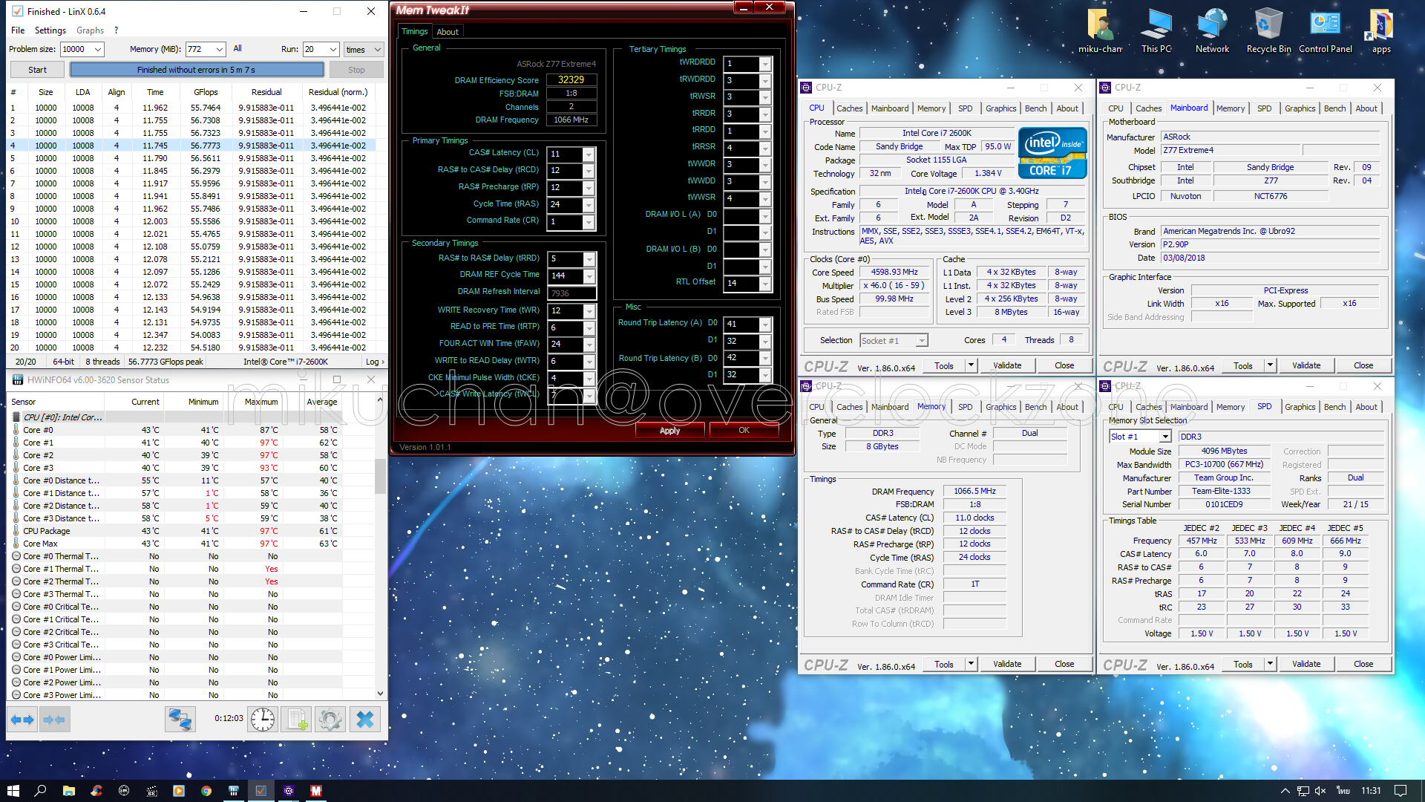
Task: Open Control Panel desktop icon
Action: 1325,31
